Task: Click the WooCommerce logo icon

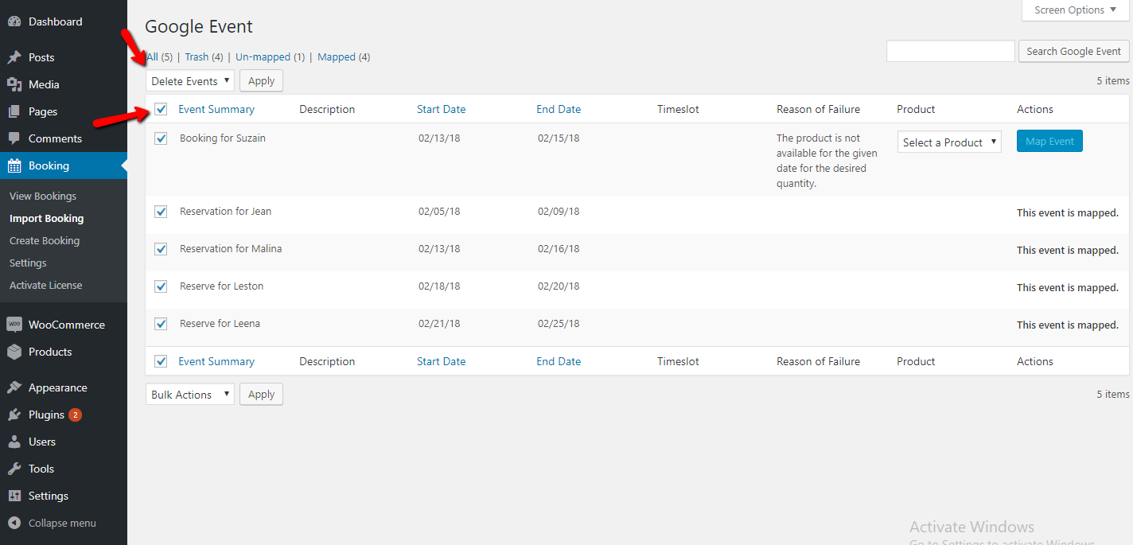Action: [14, 325]
